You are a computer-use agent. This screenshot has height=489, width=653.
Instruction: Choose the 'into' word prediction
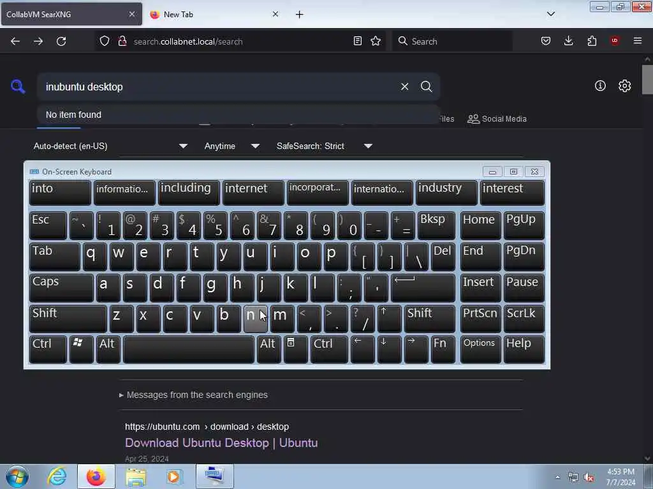click(60, 192)
